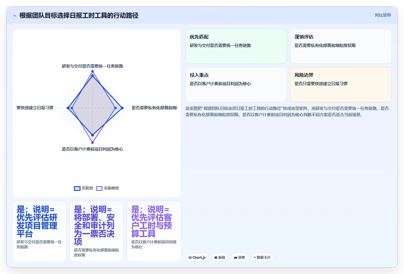The height and width of the screenshot is (274, 404).
Task: Select the 优先匹配 card
Action: pos(236,46)
